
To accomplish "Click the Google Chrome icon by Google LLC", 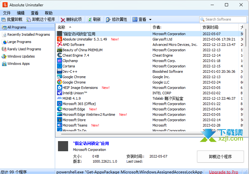I will pyautogui.click(x=60, y=82).
